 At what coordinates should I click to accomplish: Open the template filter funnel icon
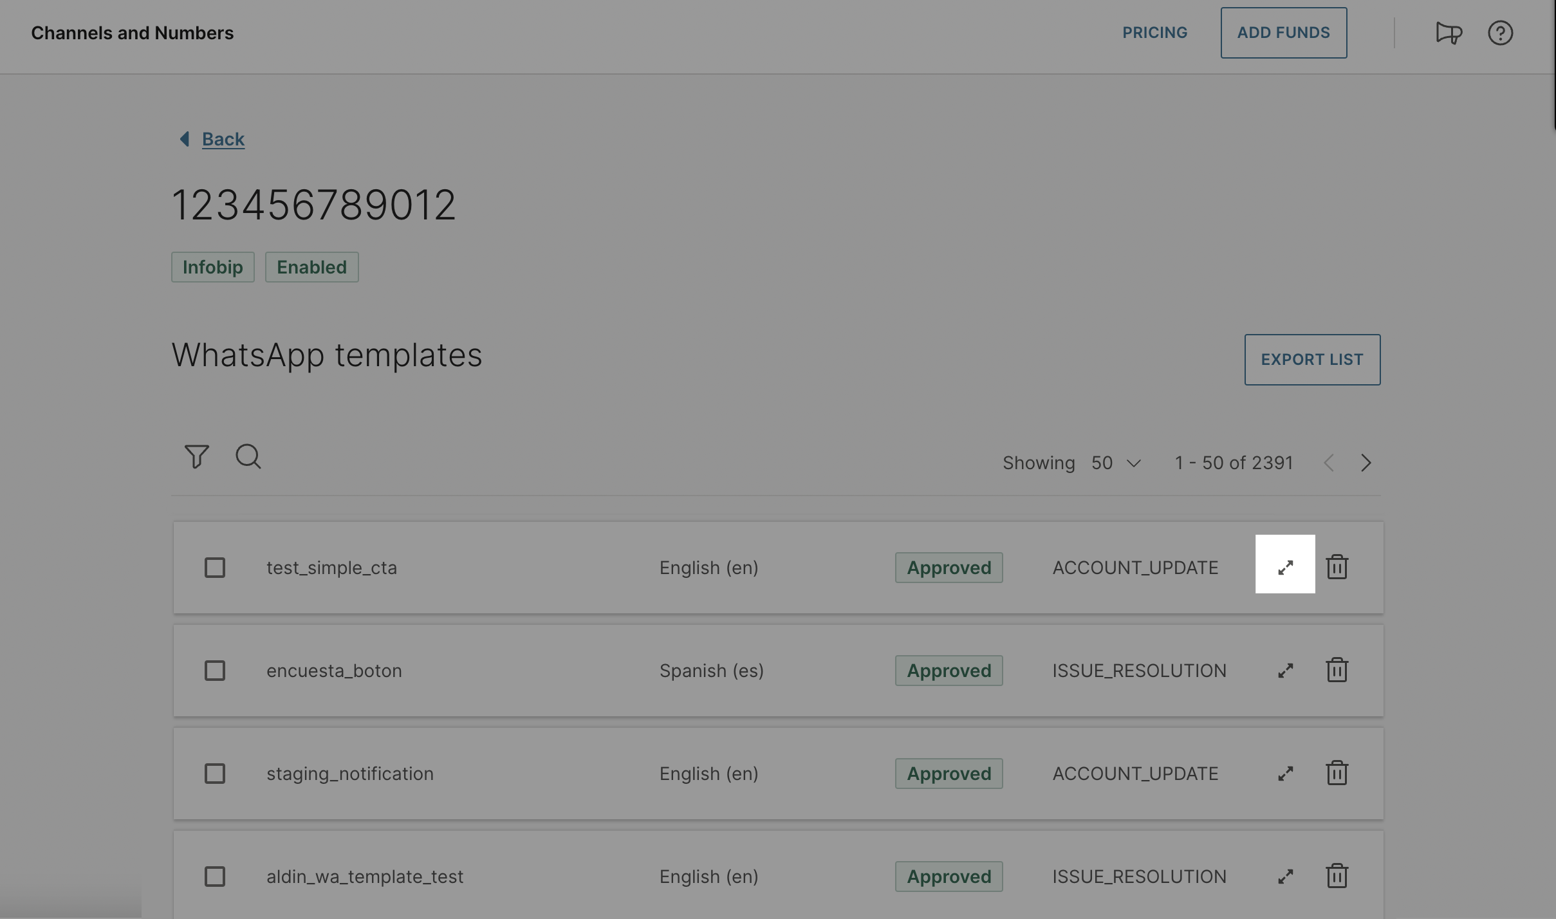tap(197, 457)
